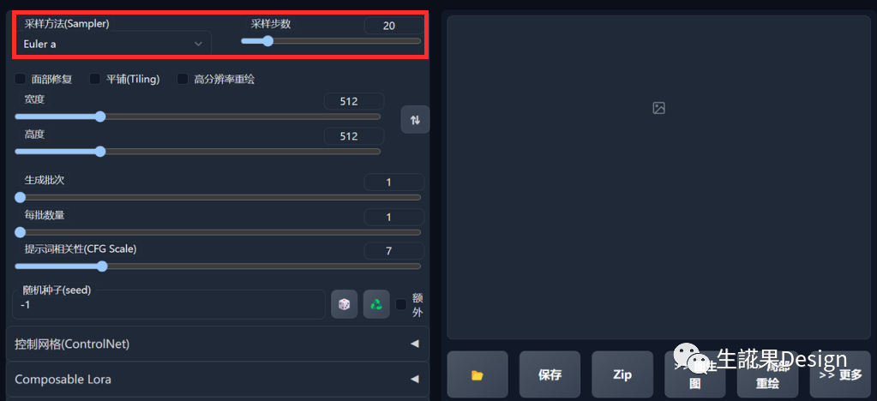The image size is (877, 401).
Task: Click the 随机种子(seed) input field
Action: 169,305
